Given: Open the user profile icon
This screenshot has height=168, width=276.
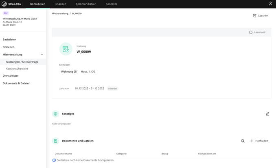Looking at the screenshot, I should (270, 4).
